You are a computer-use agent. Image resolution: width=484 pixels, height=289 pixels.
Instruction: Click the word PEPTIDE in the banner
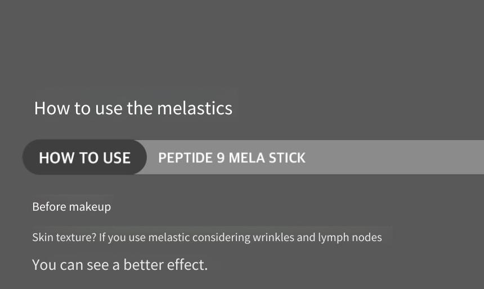point(185,158)
